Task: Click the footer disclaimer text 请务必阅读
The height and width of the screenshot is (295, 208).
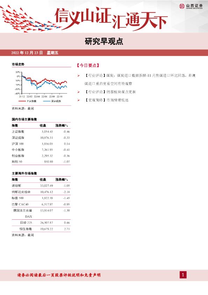Action: point(59,275)
